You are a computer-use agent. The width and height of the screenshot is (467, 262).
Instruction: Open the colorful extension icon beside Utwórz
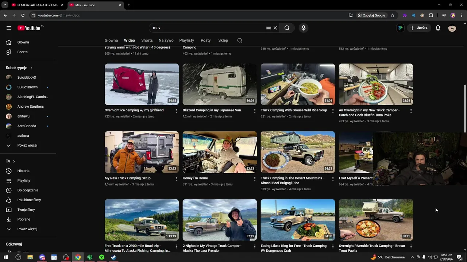click(x=400, y=28)
